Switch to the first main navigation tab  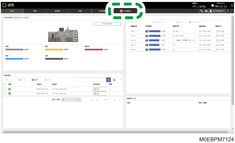pyautogui.click(x=12, y=11)
